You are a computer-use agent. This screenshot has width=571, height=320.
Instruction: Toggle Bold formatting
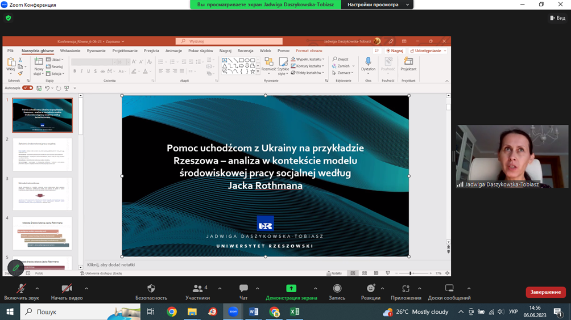[75, 71]
